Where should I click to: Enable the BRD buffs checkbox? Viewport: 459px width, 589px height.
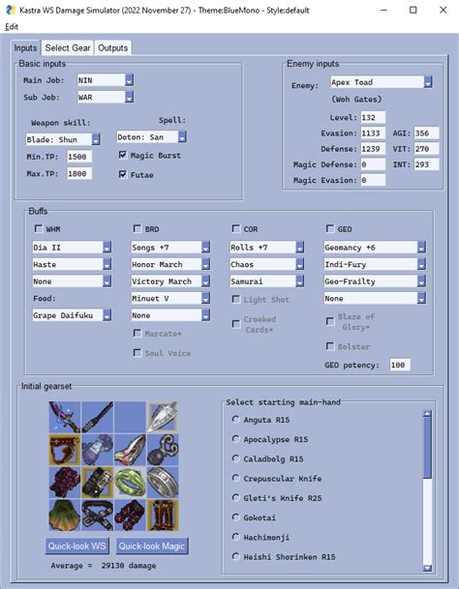coord(138,228)
